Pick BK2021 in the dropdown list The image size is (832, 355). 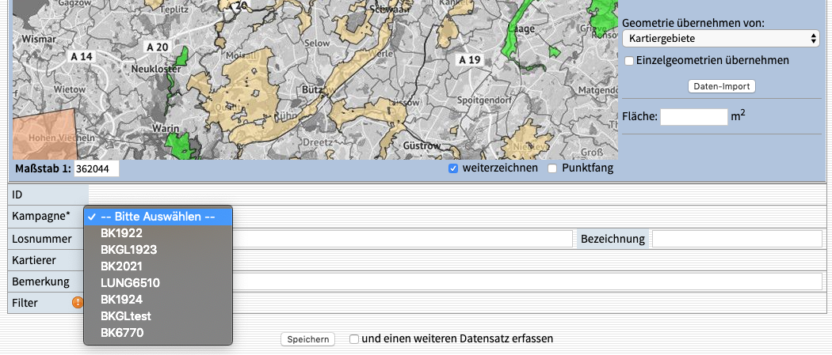[158, 266]
